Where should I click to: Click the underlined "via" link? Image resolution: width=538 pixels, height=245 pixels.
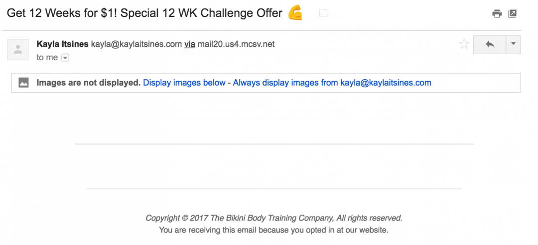click(190, 44)
